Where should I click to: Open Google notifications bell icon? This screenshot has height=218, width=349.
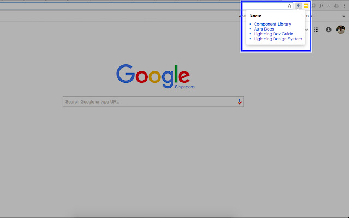pyautogui.click(x=328, y=29)
